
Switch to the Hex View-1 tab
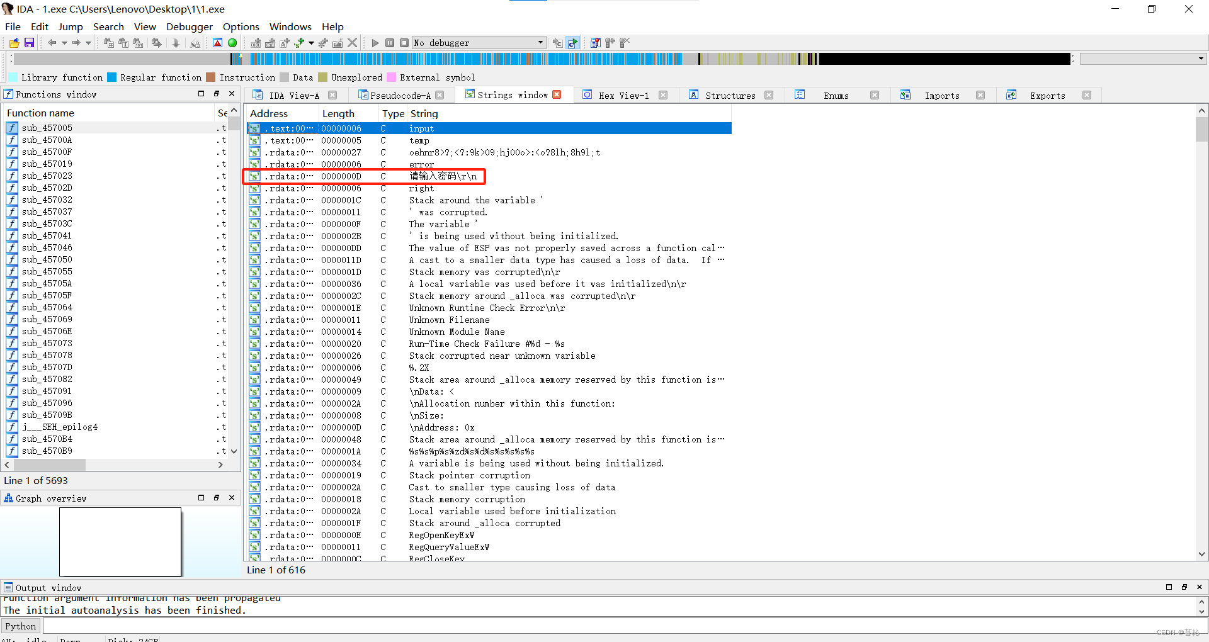click(x=624, y=95)
